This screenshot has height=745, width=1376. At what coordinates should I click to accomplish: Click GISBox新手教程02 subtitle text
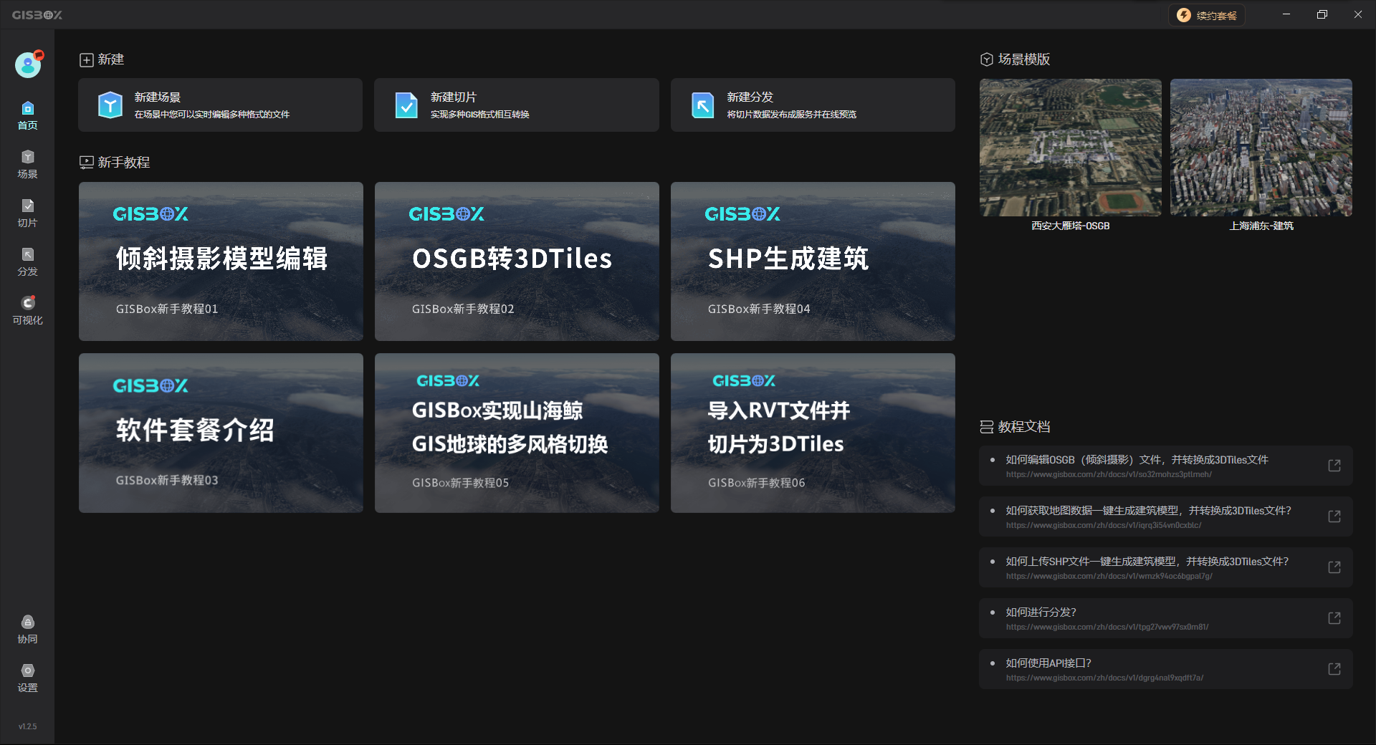pyautogui.click(x=463, y=309)
